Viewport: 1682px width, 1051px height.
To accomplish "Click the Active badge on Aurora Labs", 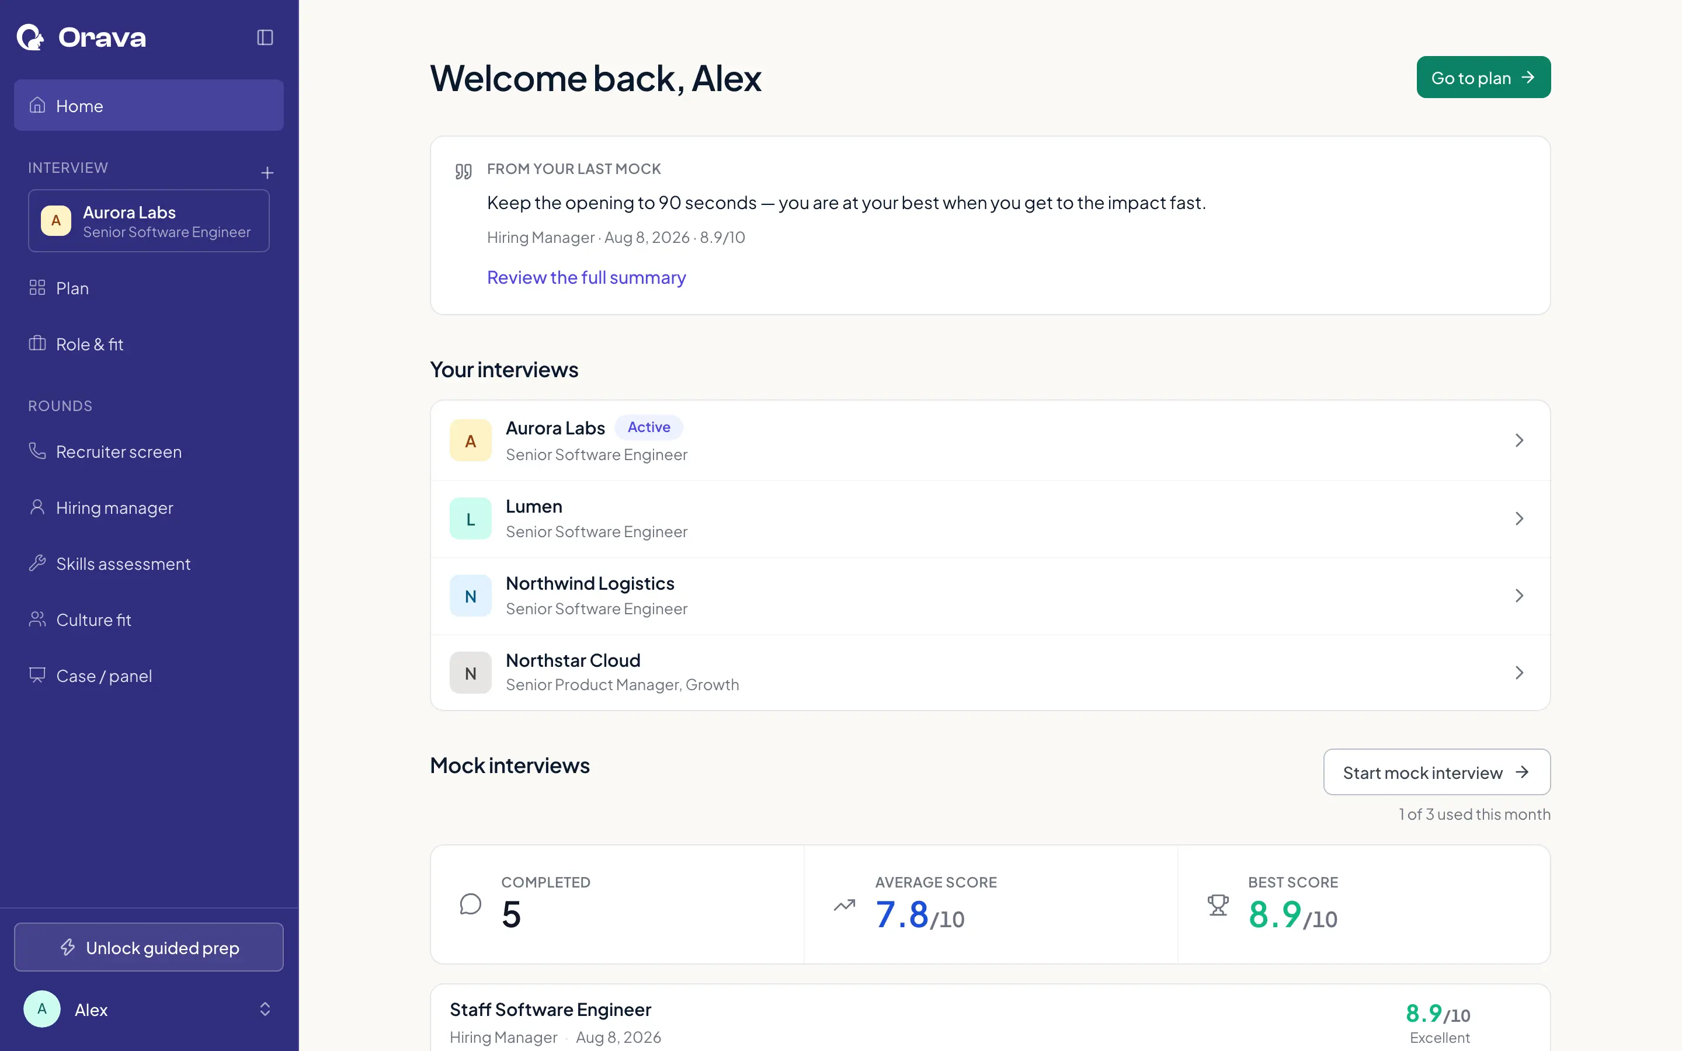I will (x=648, y=427).
